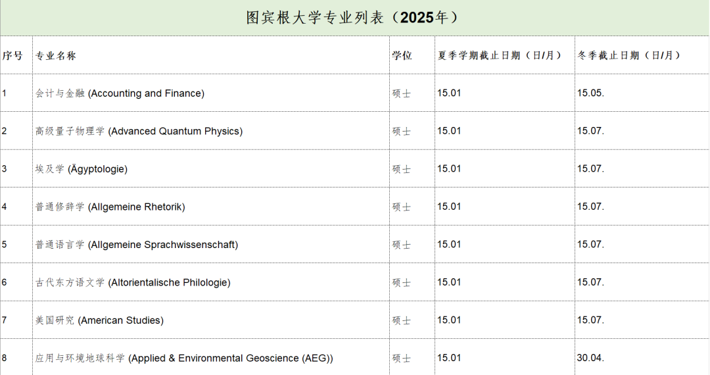The height and width of the screenshot is (375, 710).
Task: Select the Advanced Quantum Physics cell
Action: pos(139,131)
